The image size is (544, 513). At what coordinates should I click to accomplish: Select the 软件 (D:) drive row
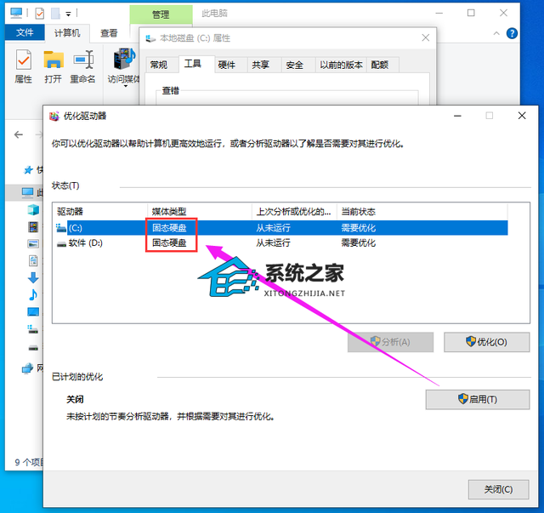tap(281, 242)
